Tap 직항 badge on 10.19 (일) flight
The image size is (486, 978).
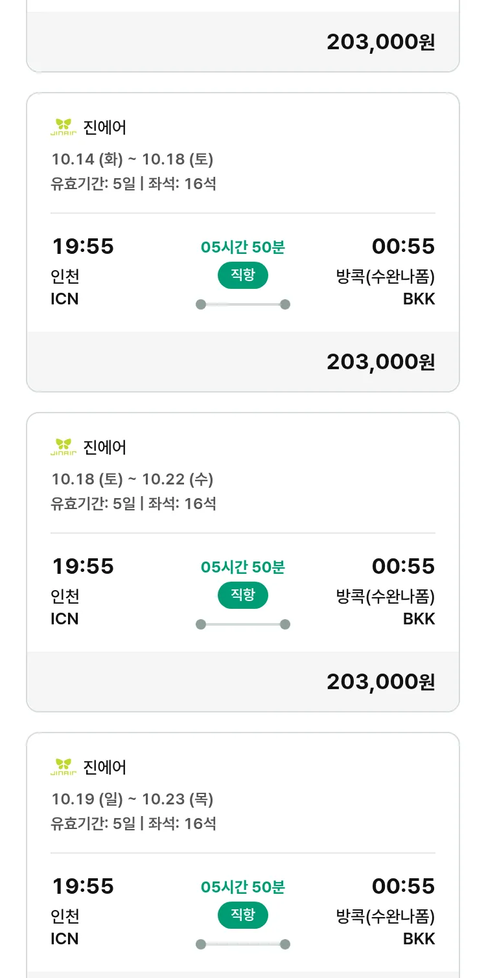tap(243, 915)
